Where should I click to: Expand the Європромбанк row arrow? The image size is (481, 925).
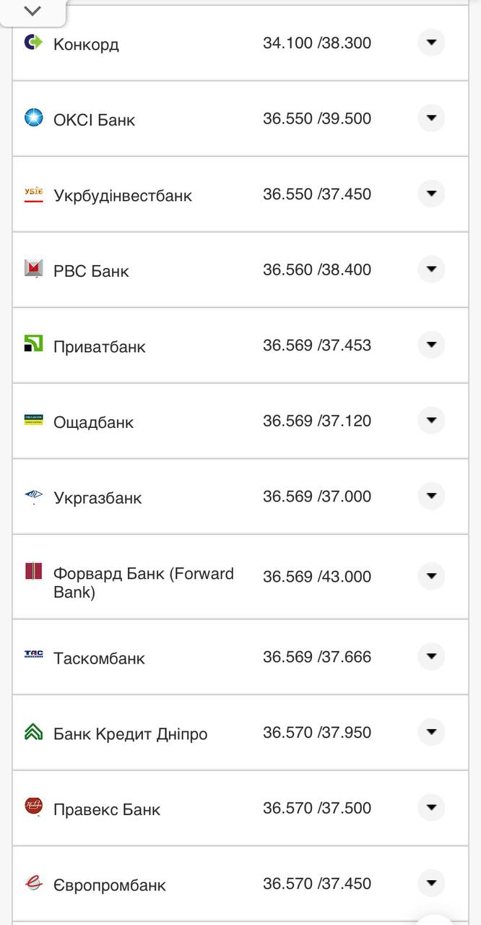click(x=431, y=883)
